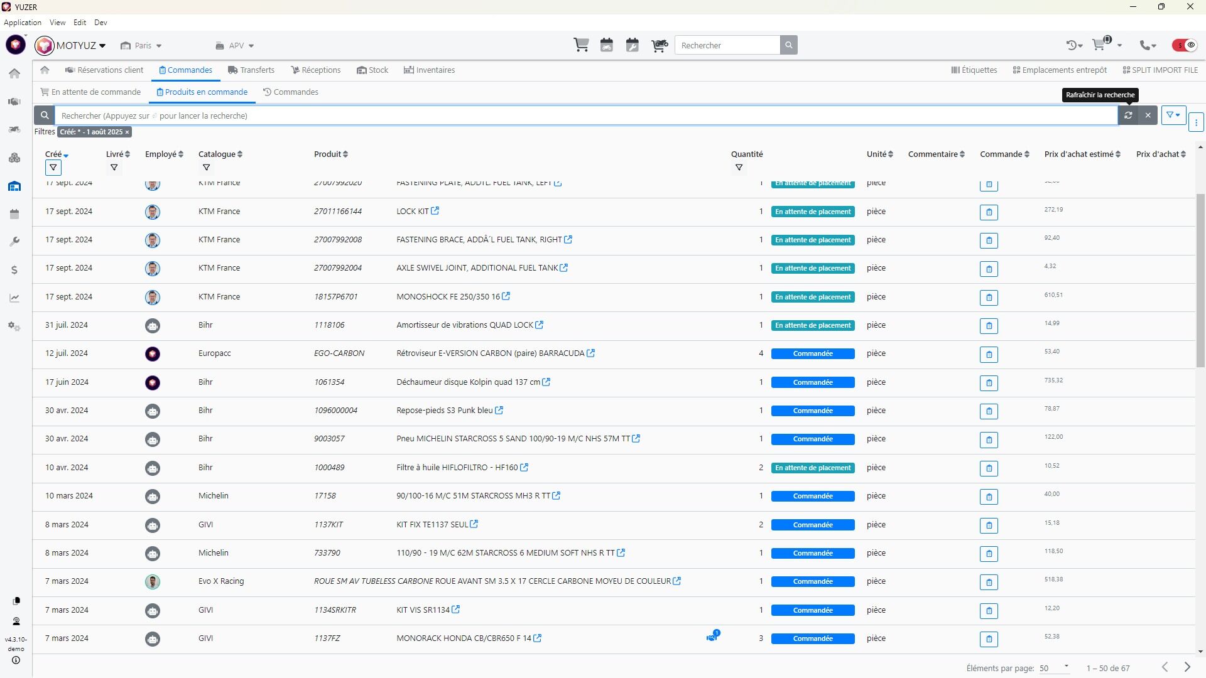Open the Éléments par page dropdown
The height and width of the screenshot is (678, 1206).
1053,668
